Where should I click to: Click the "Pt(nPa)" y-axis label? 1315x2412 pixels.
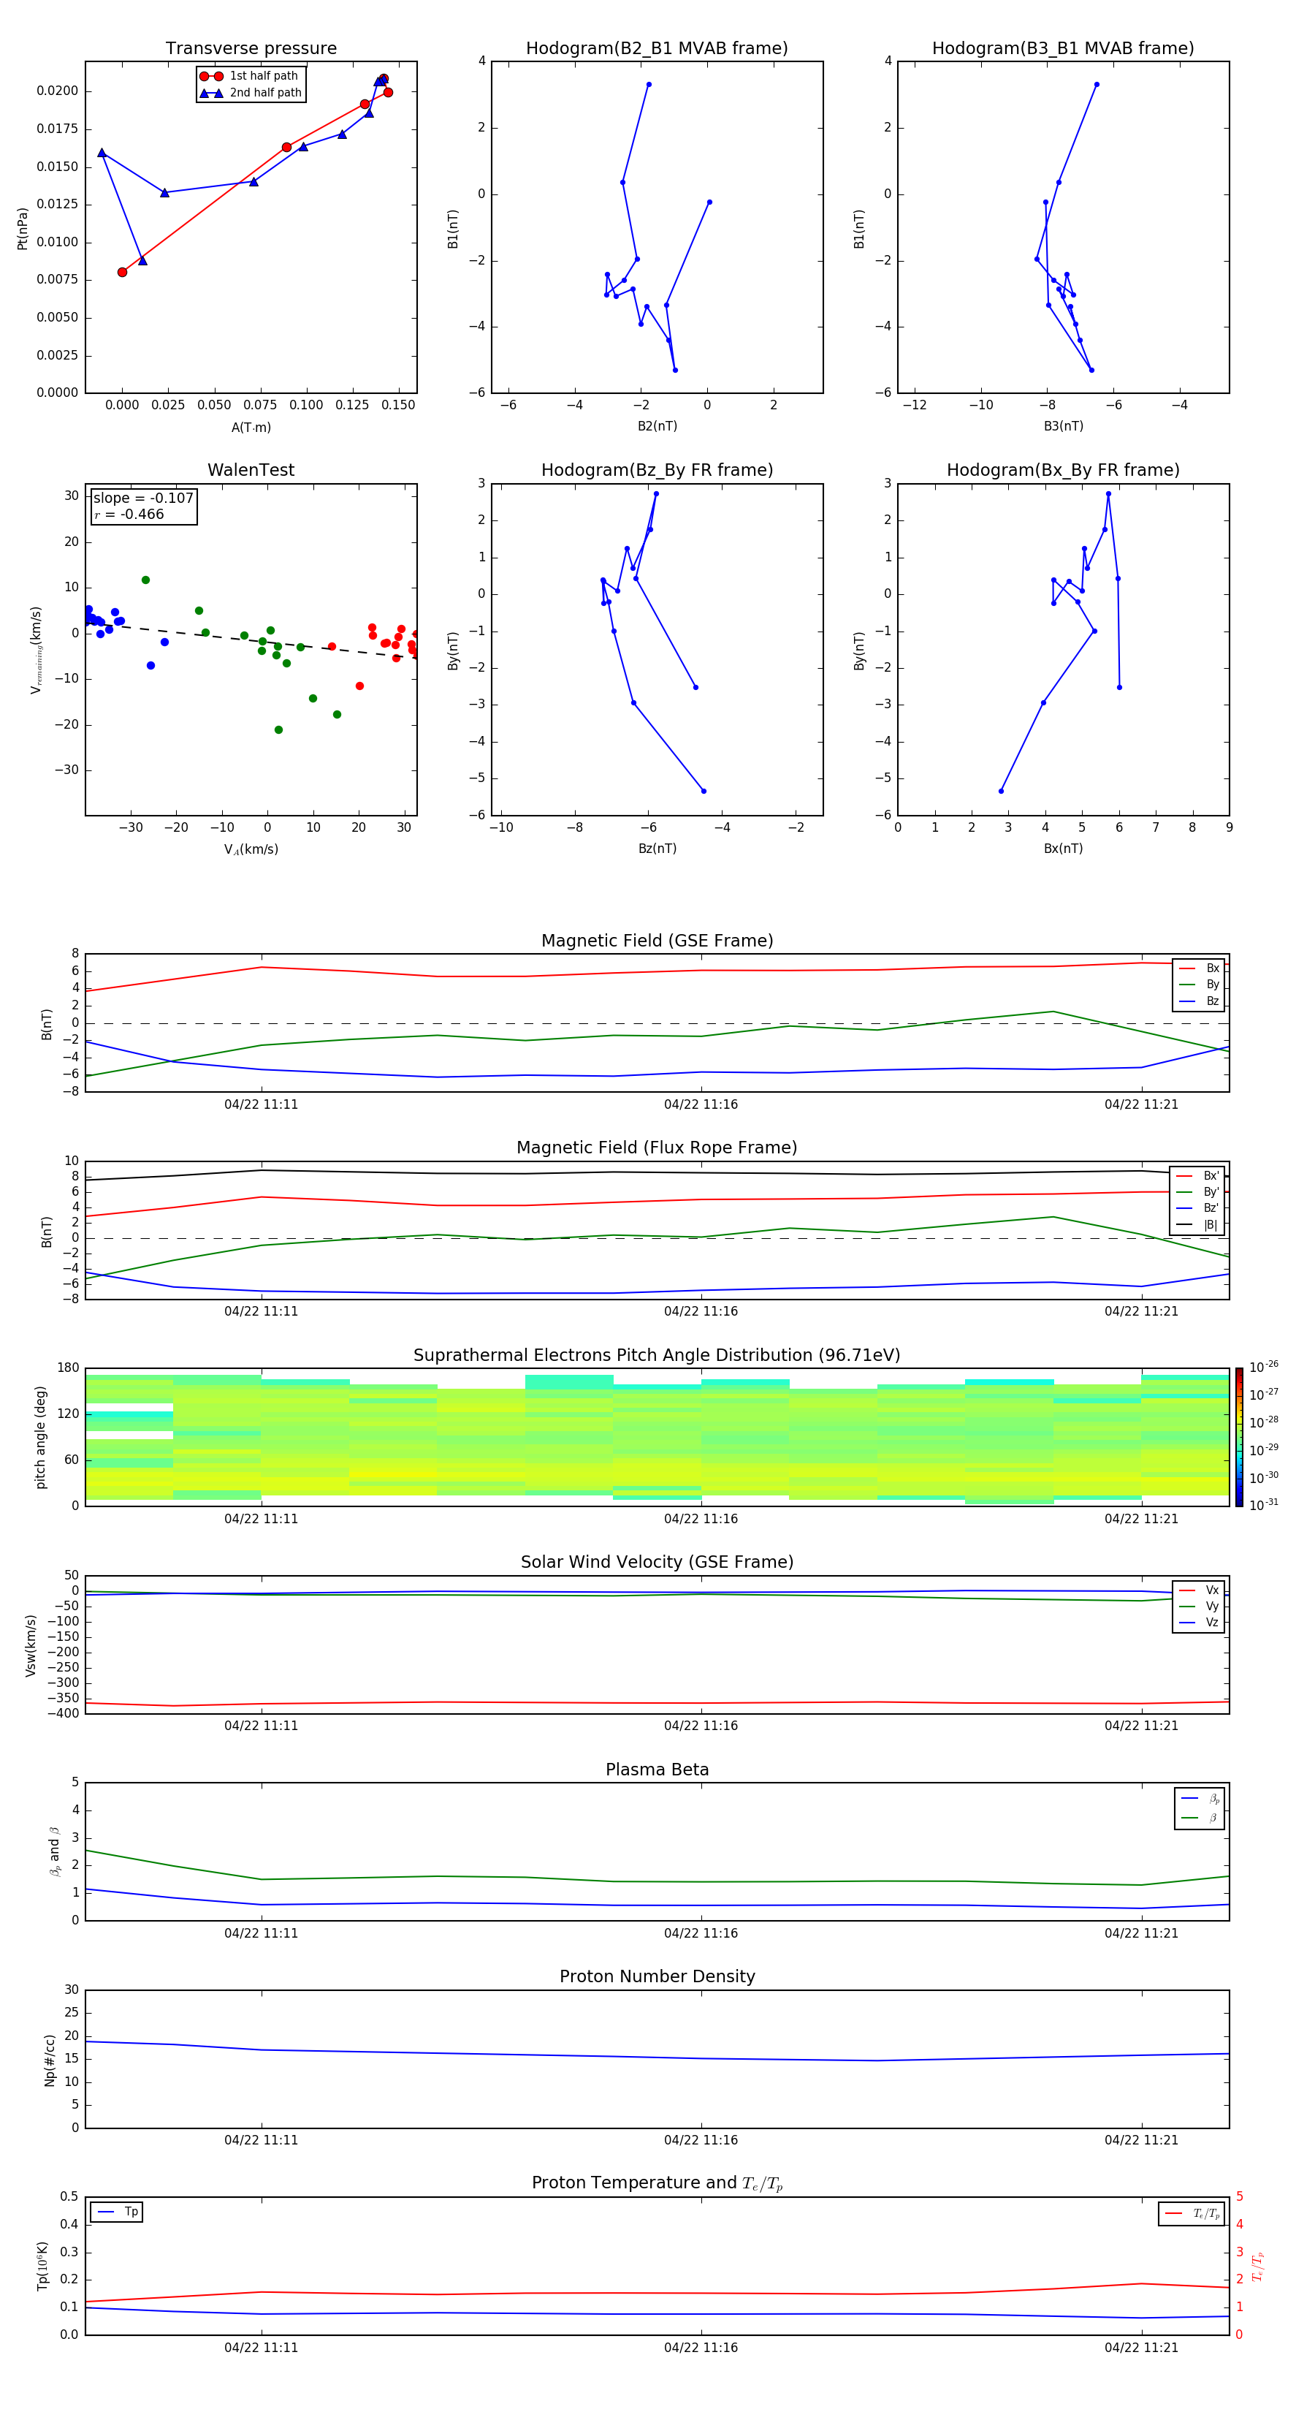(x=23, y=229)
